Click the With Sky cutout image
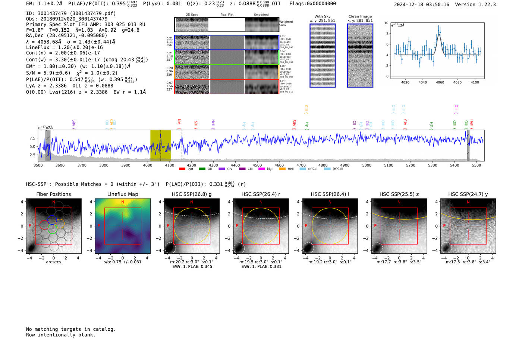This screenshot has width=522, height=355. pos(323,56)
